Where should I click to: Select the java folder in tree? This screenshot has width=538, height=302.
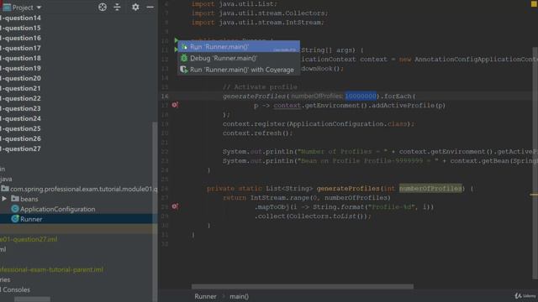[6, 179]
